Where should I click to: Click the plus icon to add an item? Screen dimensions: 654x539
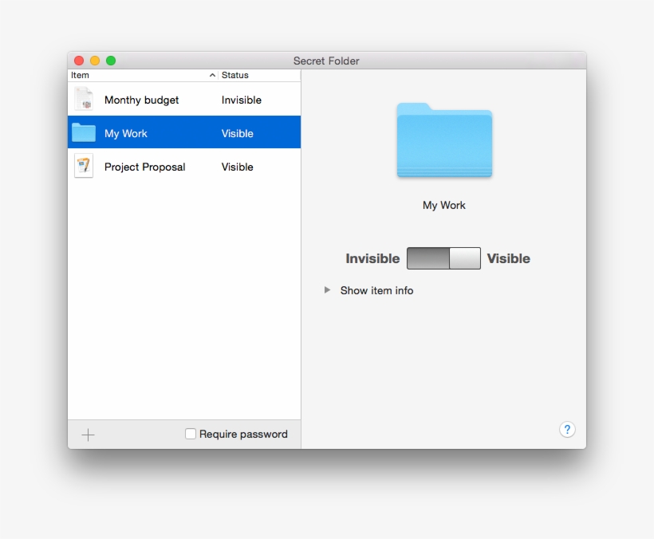click(x=88, y=435)
